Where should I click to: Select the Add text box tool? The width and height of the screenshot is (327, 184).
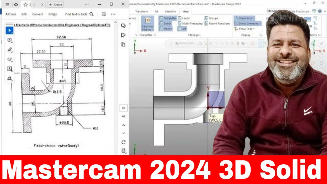coord(9,69)
